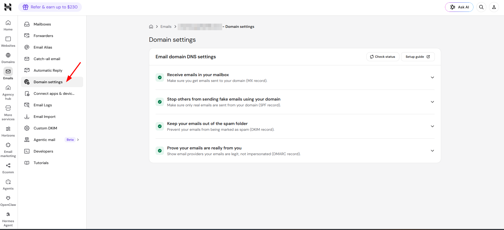
Task: Expand the SPF record section chevron
Action: click(432, 102)
